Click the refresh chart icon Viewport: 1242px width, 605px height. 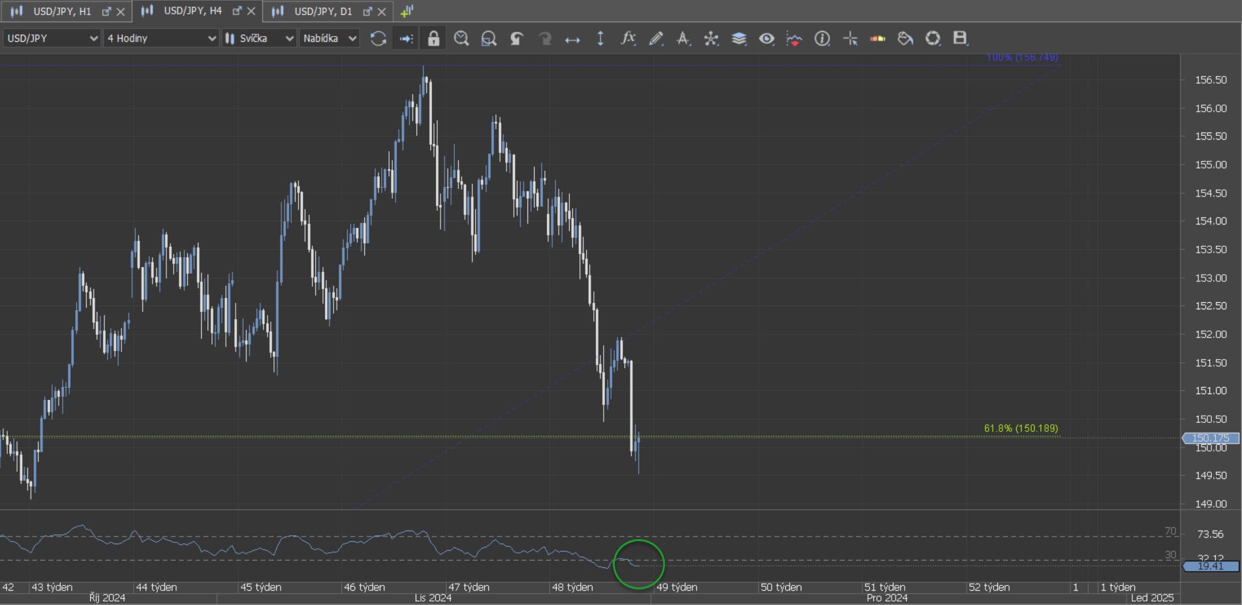(x=379, y=39)
